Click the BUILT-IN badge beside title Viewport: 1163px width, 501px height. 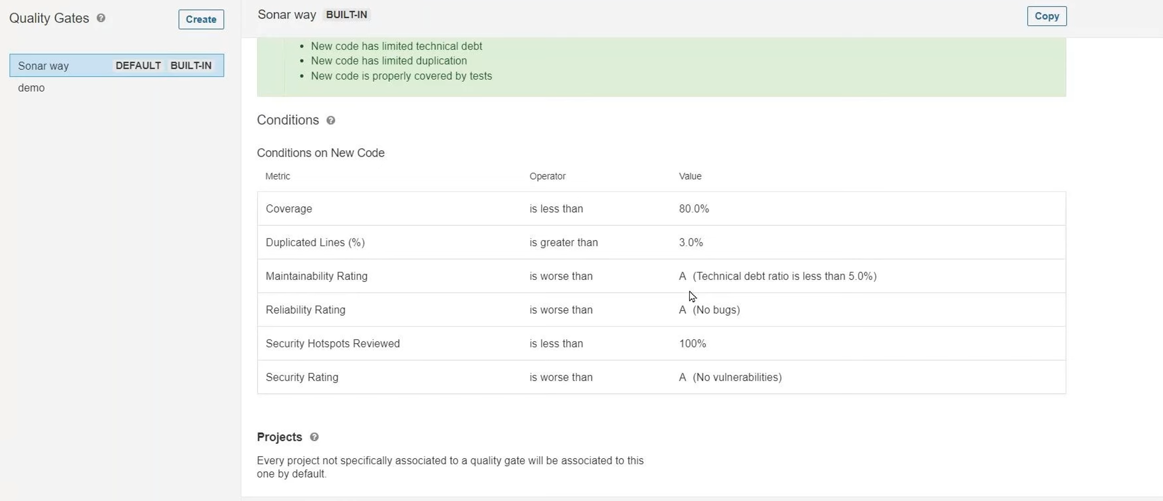click(x=346, y=15)
